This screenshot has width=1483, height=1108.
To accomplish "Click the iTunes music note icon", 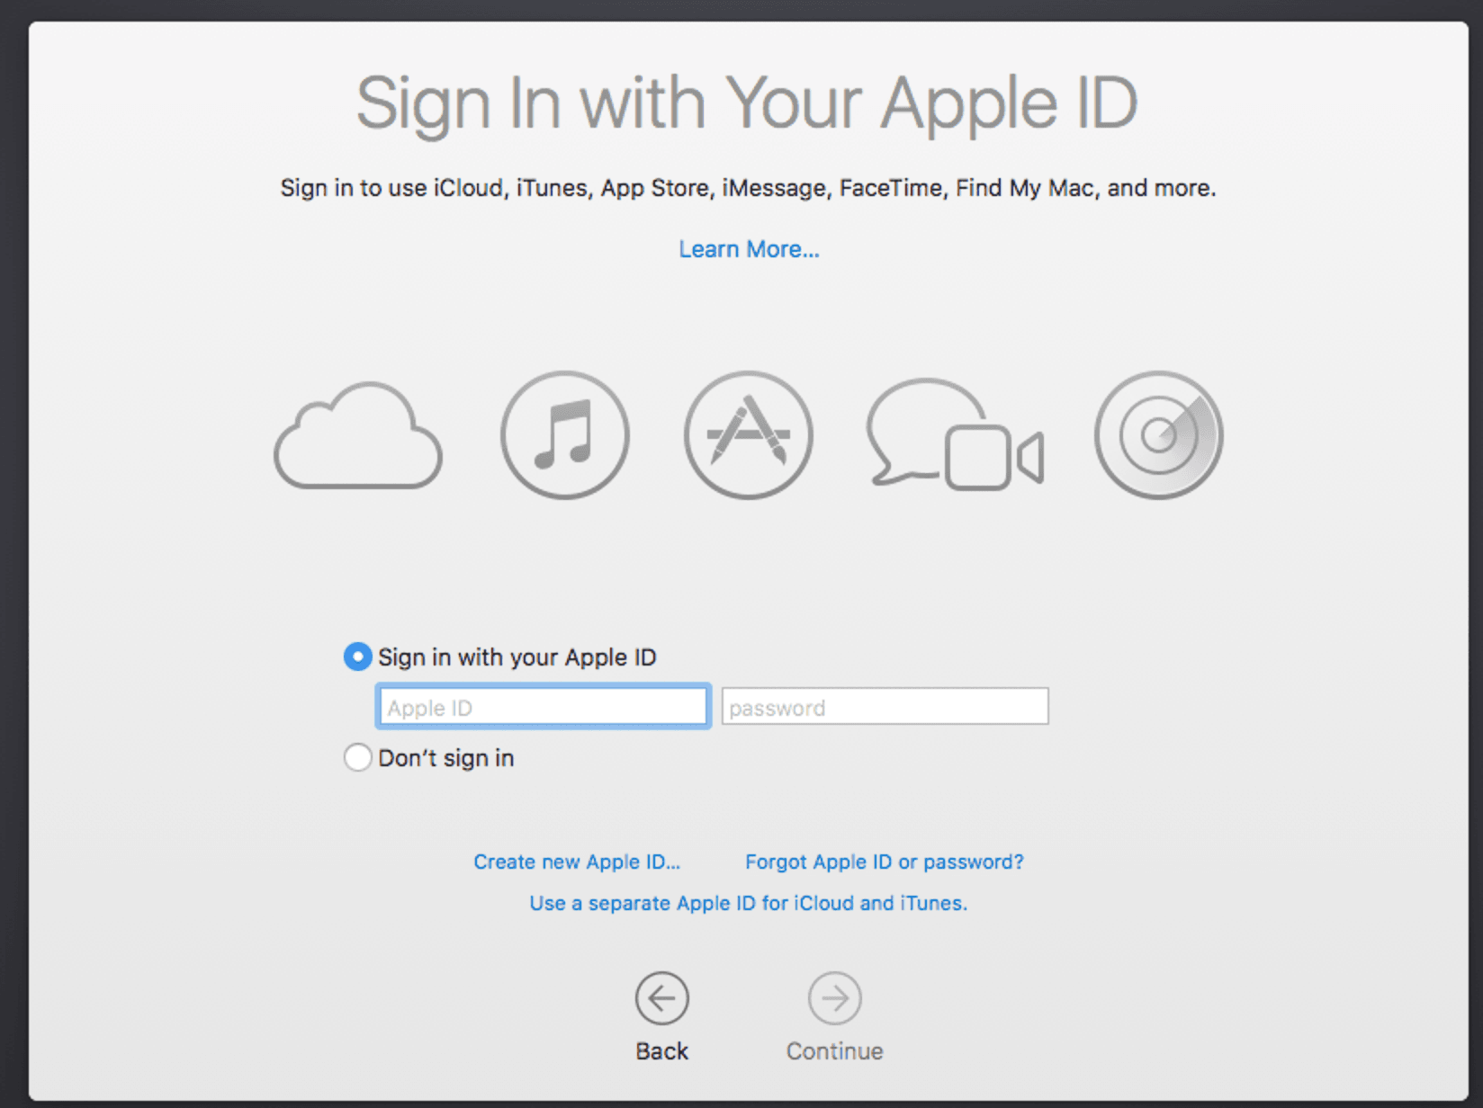I will click(564, 435).
